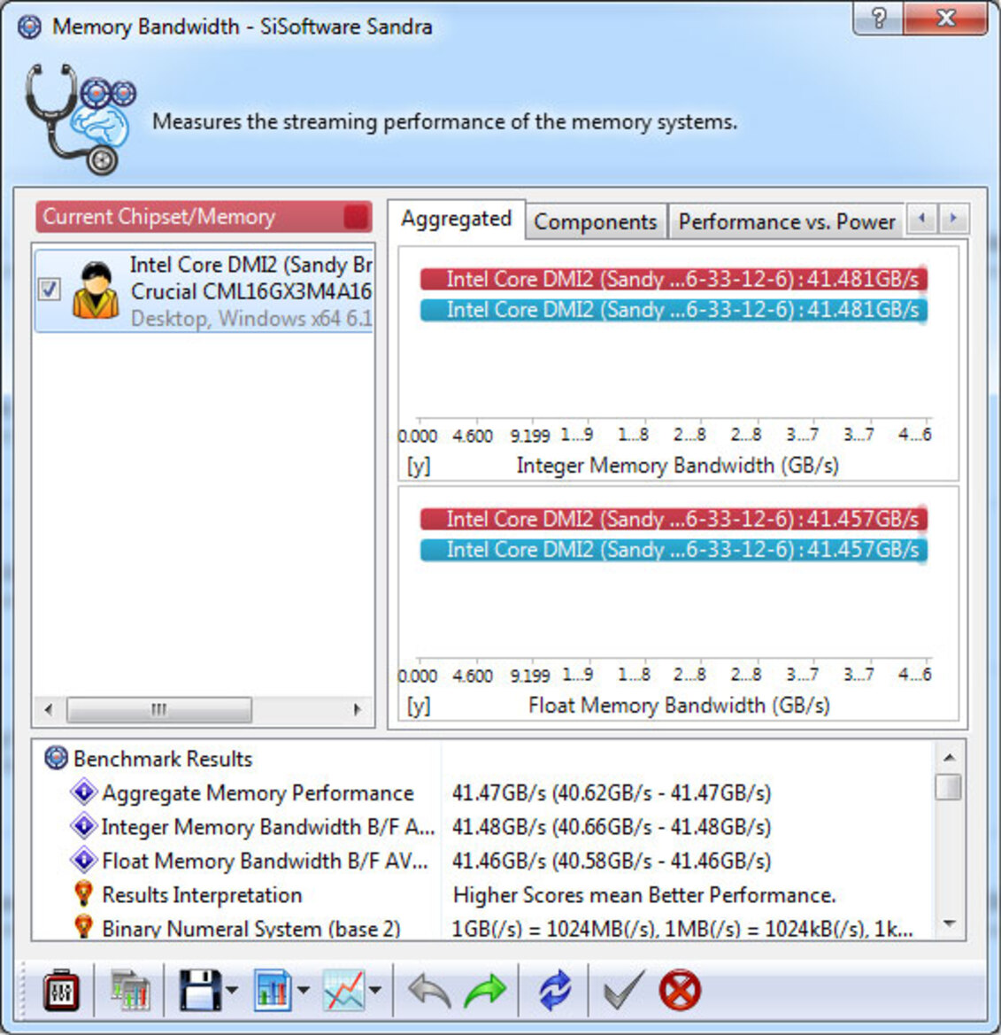Click diamond icon beside Aggregate Memory Performance
1001x1035 pixels.
click(84, 791)
